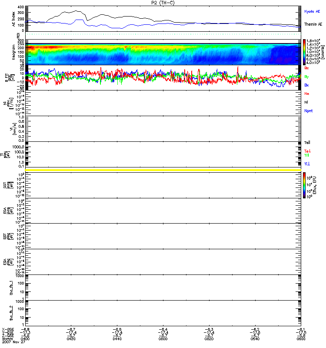
Task: Click the keogram counts color bar
Action: tap(304, 52)
